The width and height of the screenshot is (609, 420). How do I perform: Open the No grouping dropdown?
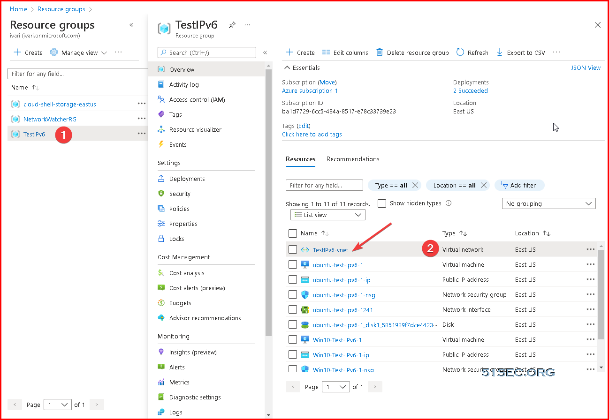pos(548,203)
